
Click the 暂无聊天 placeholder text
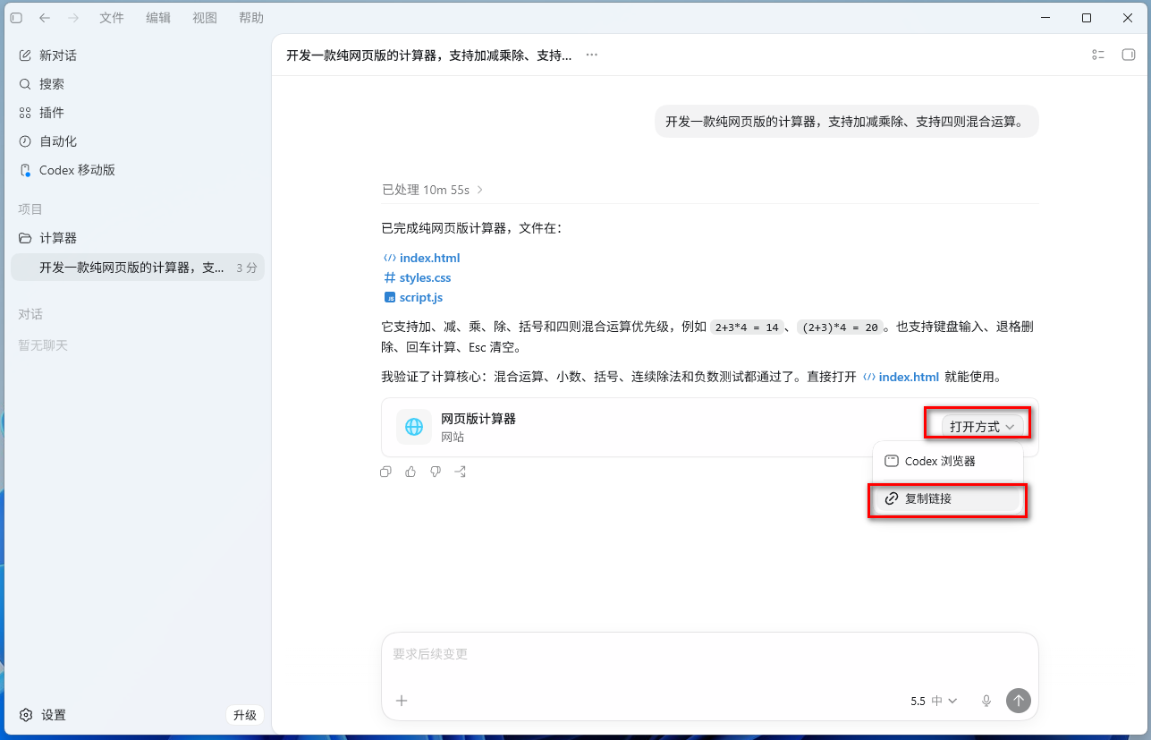(43, 344)
